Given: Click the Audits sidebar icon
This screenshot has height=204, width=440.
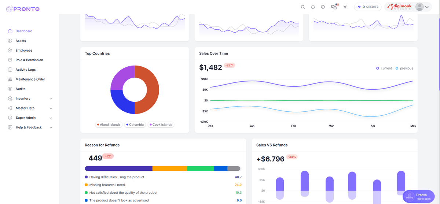Looking at the screenshot, I should click(x=10, y=89).
